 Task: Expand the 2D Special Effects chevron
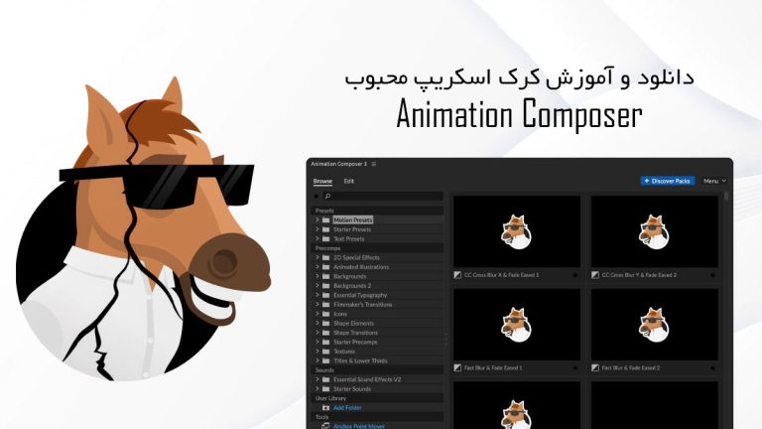click(x=317, y=257)
